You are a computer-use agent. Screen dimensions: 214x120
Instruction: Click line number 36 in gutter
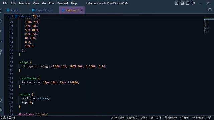[x=11, y=50]
